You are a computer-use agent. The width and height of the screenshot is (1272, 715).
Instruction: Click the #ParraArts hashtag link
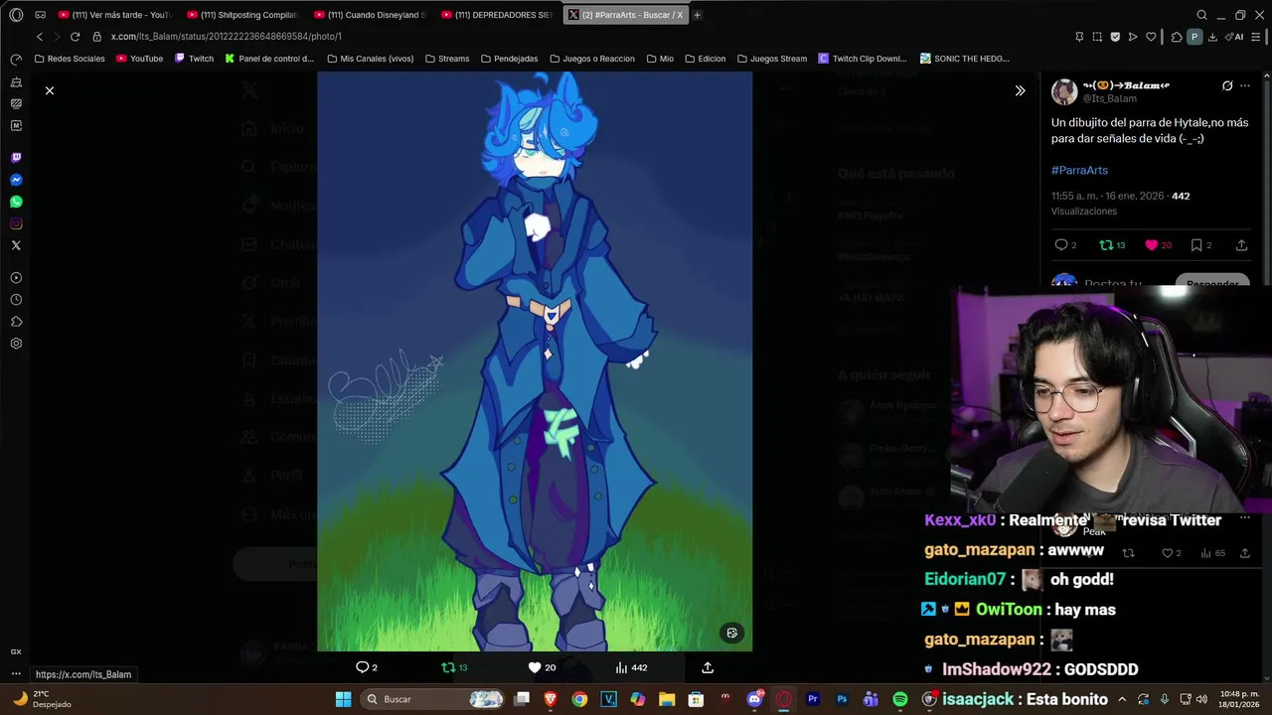pos(1079,170)
